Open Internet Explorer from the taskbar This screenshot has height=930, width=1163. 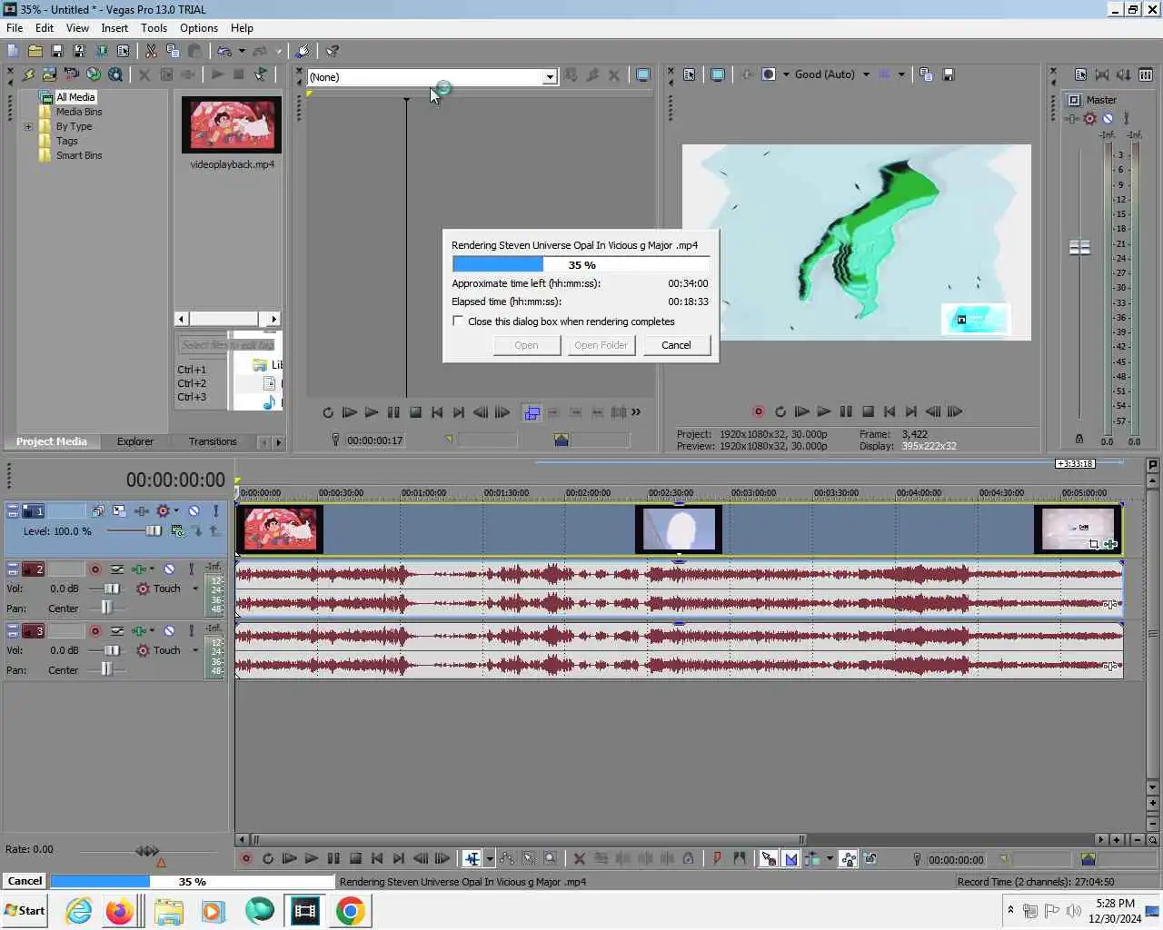point(79,910)
